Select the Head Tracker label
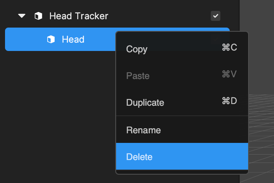 pyautogui.click(x=79, y=16)
